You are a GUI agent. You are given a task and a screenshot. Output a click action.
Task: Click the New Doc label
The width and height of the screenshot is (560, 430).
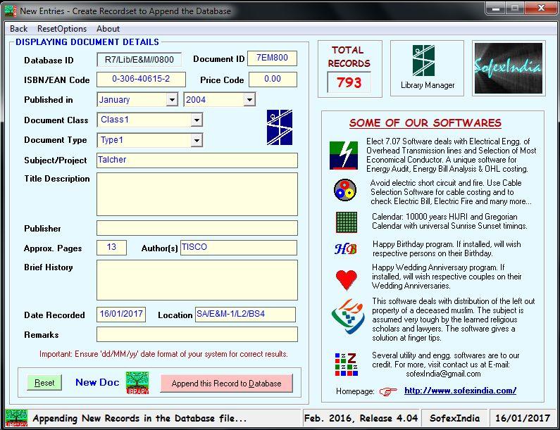point(97,383)
